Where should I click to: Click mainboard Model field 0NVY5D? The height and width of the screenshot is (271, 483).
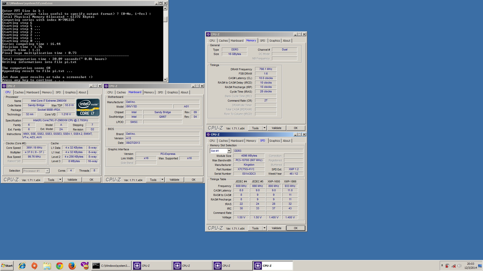tap(149, 106)
